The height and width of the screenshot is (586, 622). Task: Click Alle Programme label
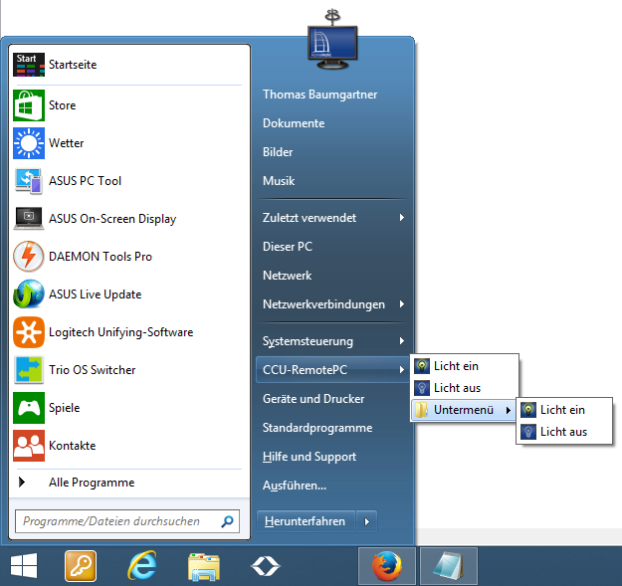[92, 483]
